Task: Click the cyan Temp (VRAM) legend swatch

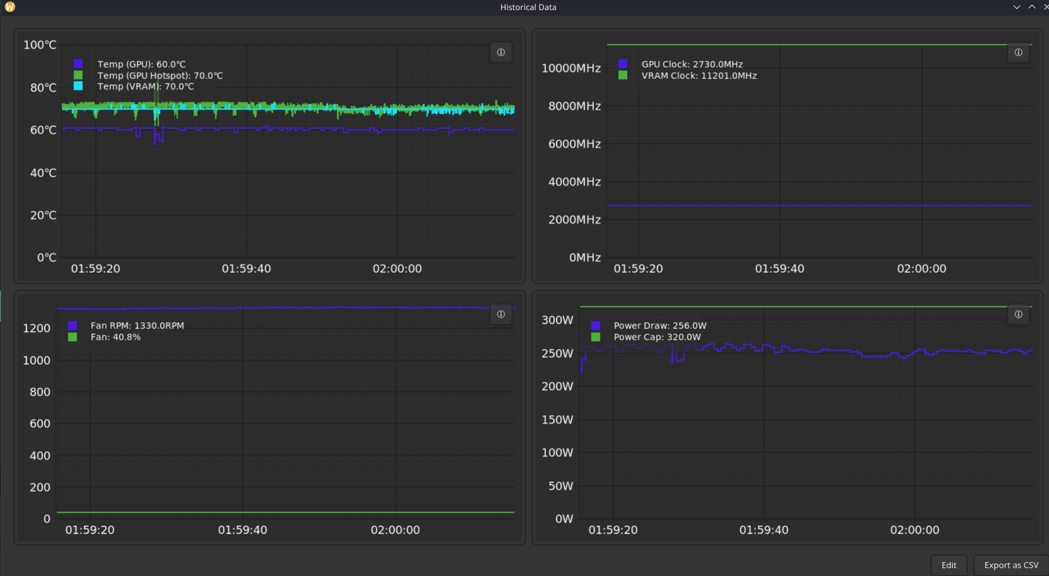Action: coord(78,86)
